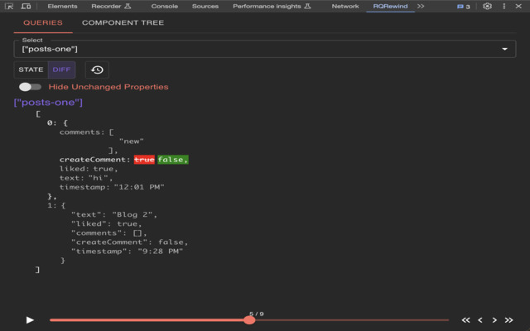This screenshot has width=530, height=331.
Task: Open the Console tab
Action: 164,6
